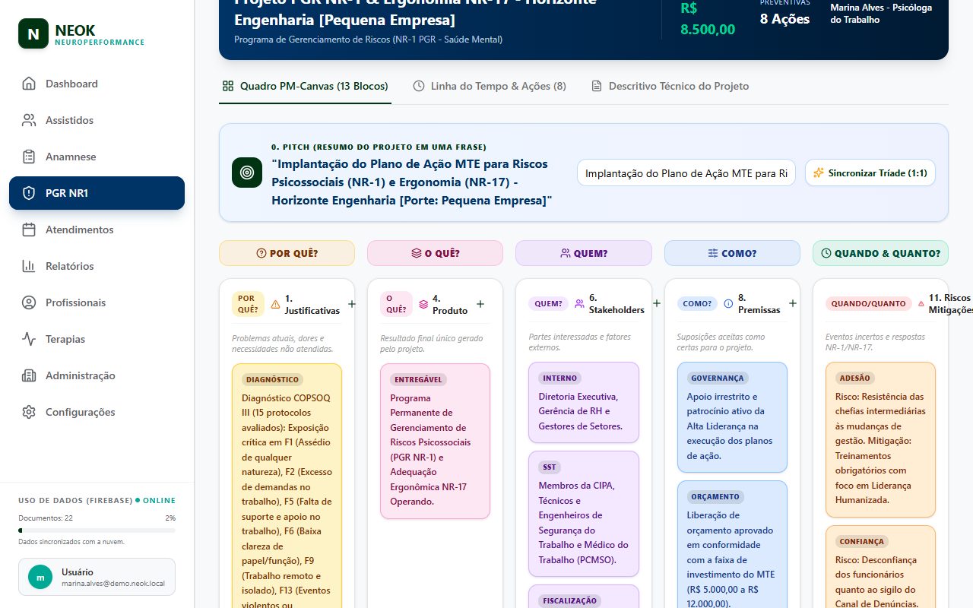The width and height of the screenshot is (973, 608).
Task: Click the Administração building icon
Action: [29, 375]
